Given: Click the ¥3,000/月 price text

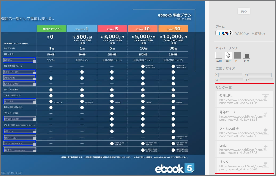Looking at the screenshot, I should [x=112, y=37].
